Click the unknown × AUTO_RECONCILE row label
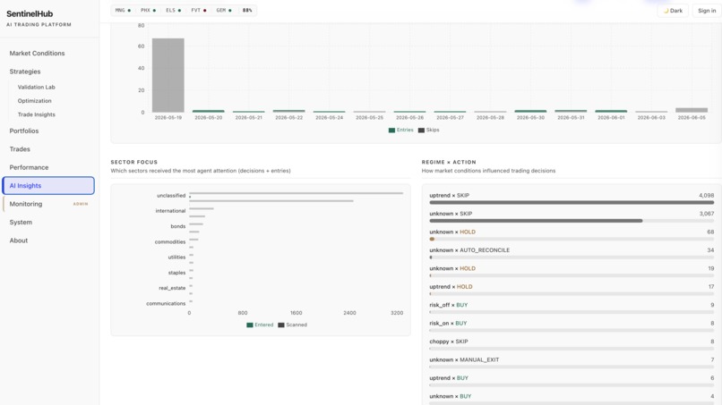722x405 pixels. click(469, 250)
